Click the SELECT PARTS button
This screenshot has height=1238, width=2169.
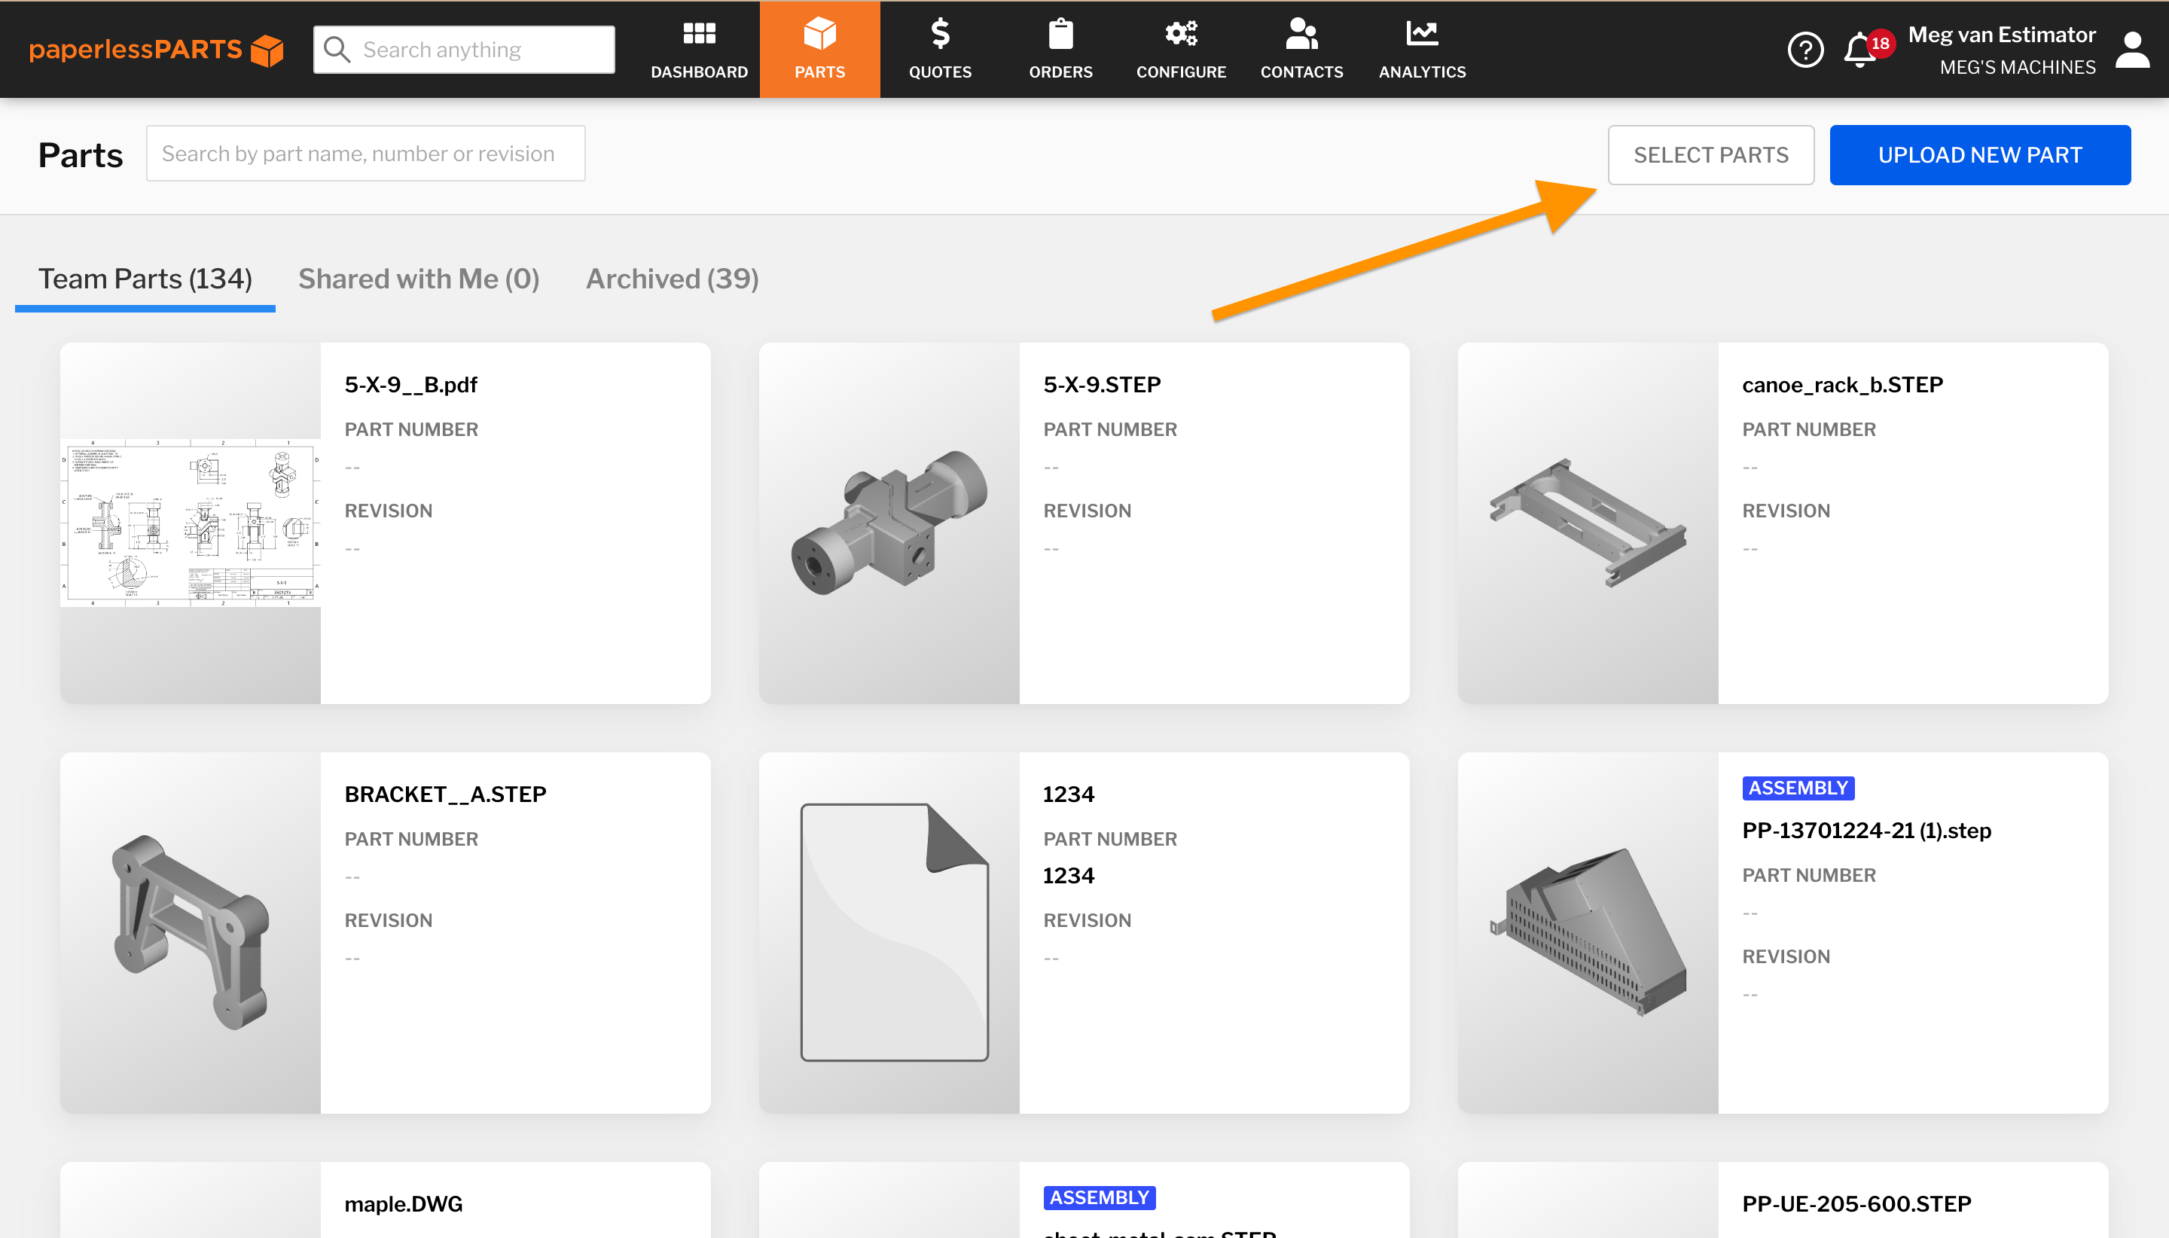click(1710, 154)
